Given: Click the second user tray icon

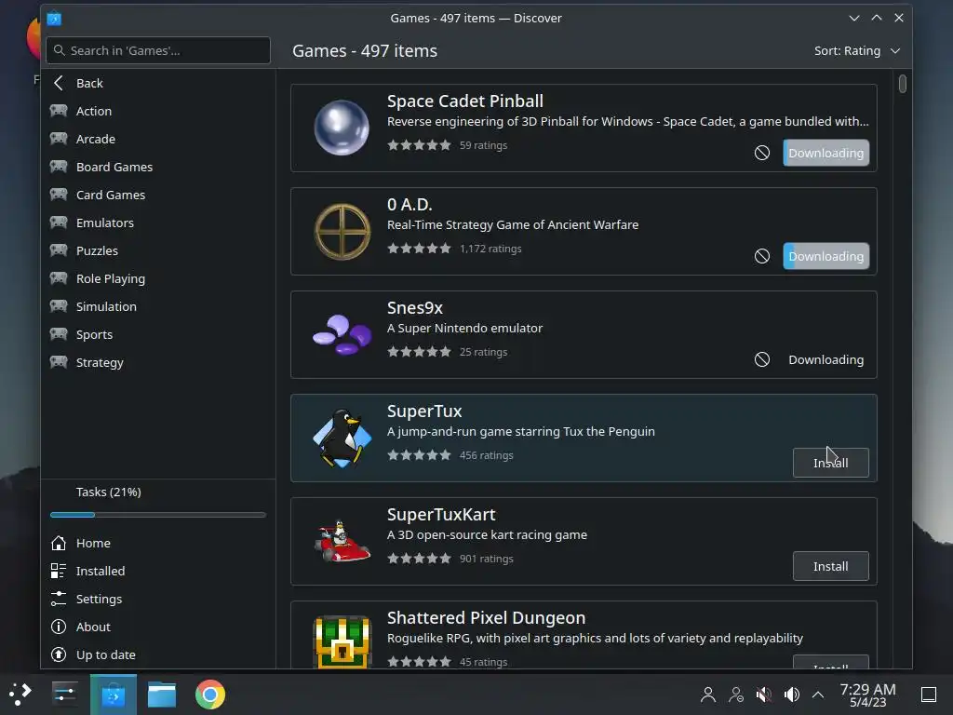Looking at the screenshot, I should tap(736, 695).
